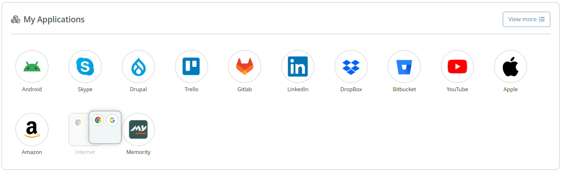Open the Apple application

[511, 67]
